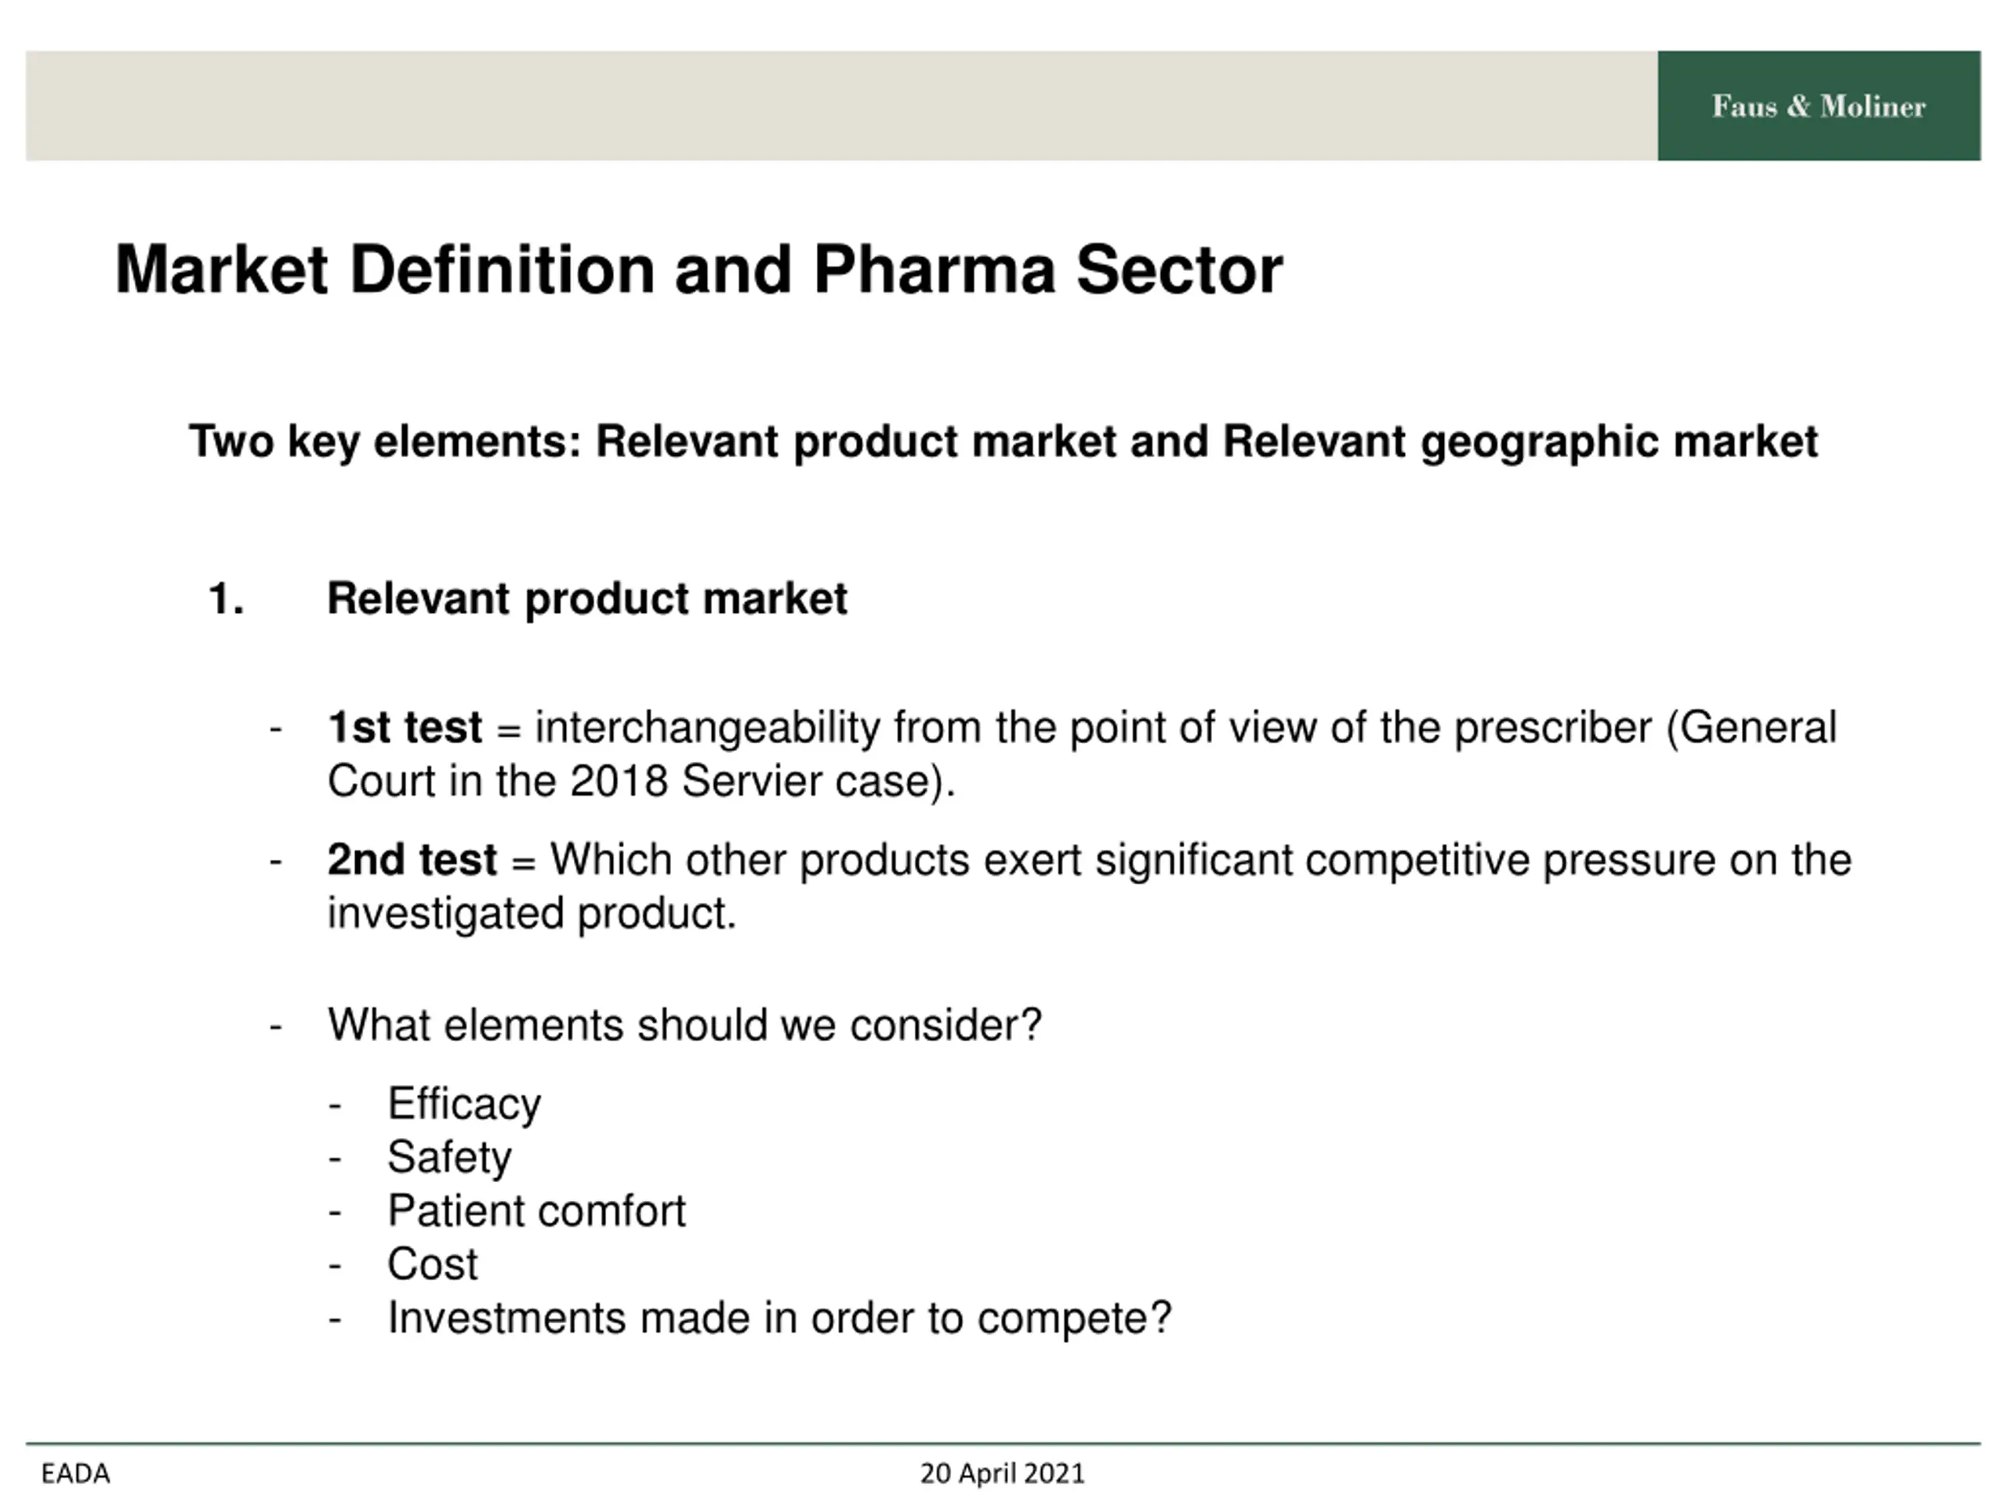Click the Faus & Moliner logo

click(1818, 106)
